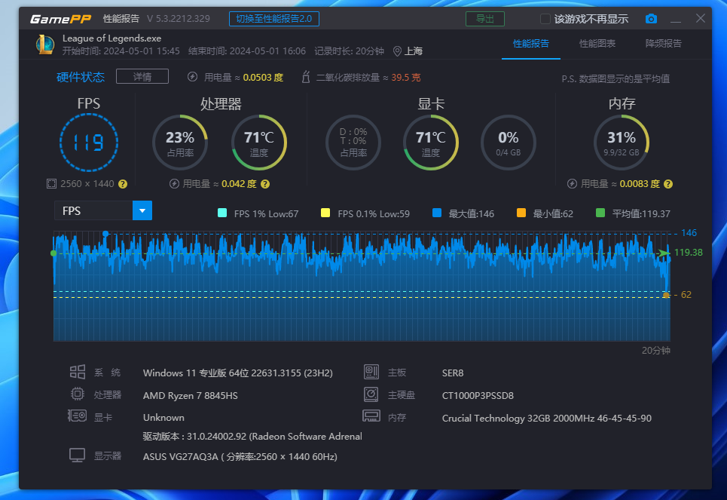Click the processor chip icon in specs
Viewport: 727px width, 500px height.
coord(78,394)
